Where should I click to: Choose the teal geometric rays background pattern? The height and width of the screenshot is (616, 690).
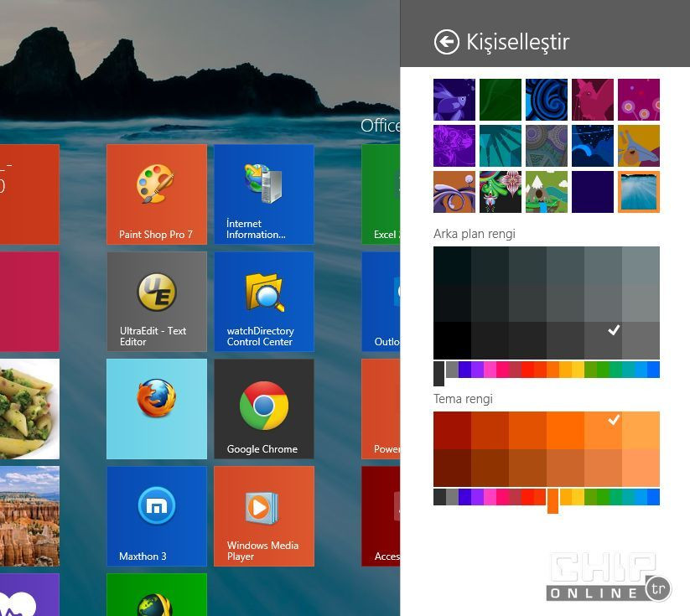501,146
